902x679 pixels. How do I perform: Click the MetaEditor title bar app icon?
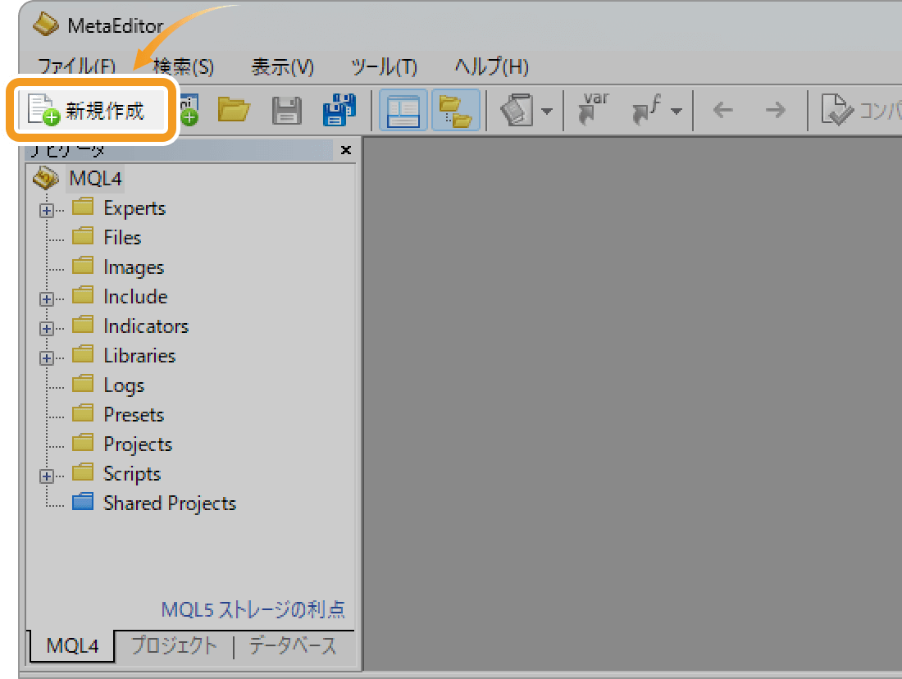[x=45, y=25]
